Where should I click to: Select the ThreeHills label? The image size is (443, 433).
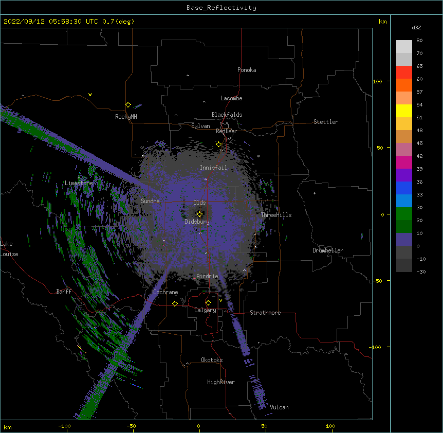point(276,215)
